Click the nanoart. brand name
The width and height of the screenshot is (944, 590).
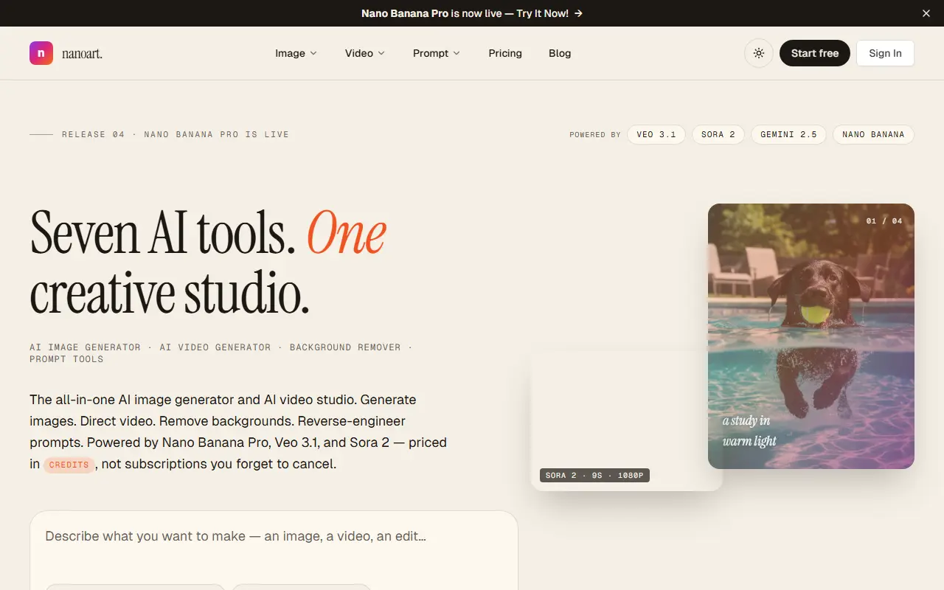[x=82, y=53]
